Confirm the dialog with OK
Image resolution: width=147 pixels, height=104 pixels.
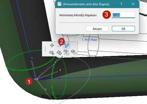coord(123,29)
